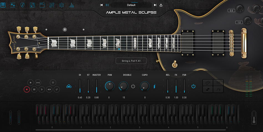Image resolution: width=263 pixels, height=132 pixels.
Task: Adjust the FX slider
Action: (176, 86)
